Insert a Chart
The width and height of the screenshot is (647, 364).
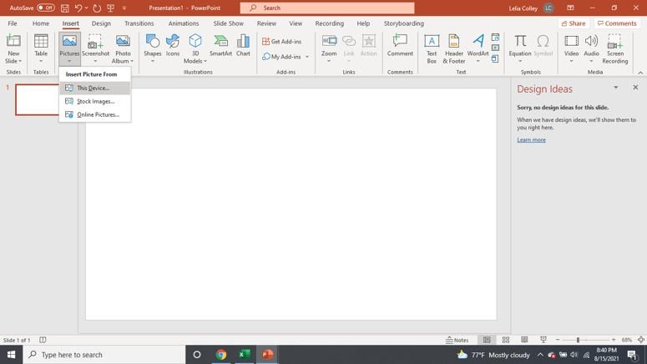click(x=243, y=45)
